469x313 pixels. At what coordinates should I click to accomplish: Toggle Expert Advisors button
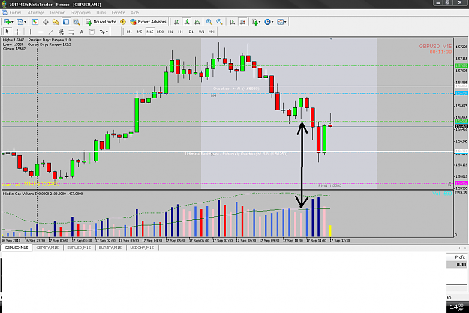pos(148,22)
